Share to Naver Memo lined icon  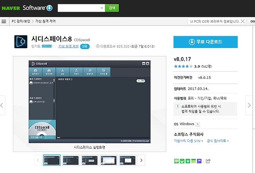(x=193, y=161)
